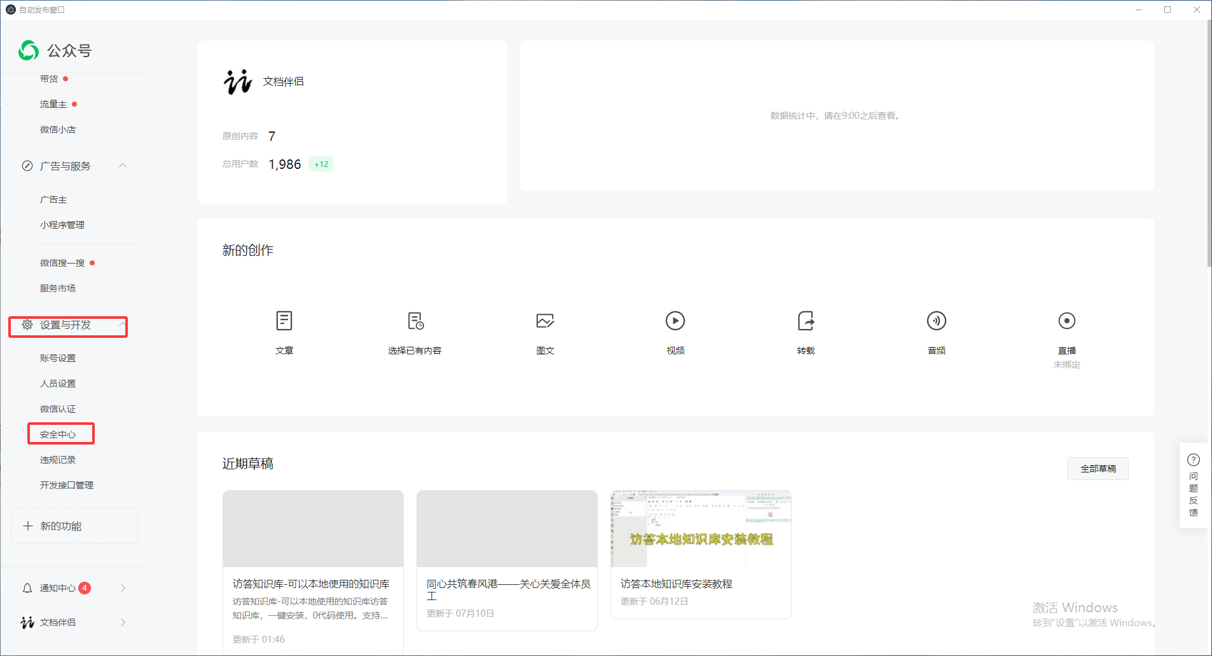This screenshot has width=1212, height=656.
Task: Open 安全中心 security center
Action: tap(61, 434)
